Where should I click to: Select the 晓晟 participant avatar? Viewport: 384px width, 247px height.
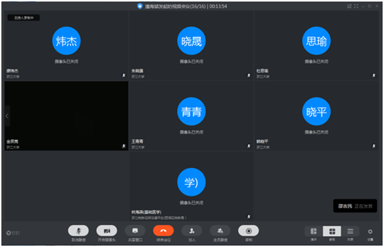(191, 40)
